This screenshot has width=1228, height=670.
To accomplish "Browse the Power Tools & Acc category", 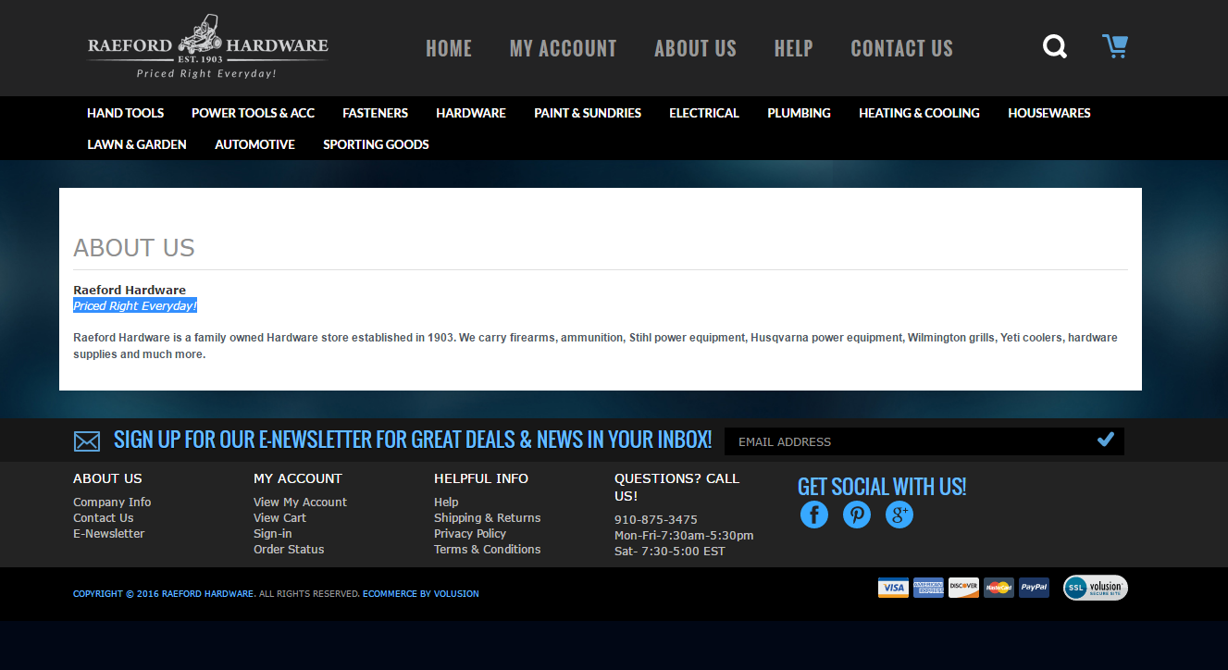I will (254, 113).
